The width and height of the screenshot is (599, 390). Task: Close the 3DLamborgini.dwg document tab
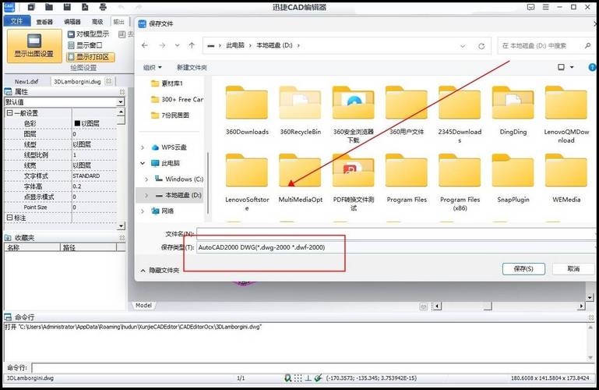(108, 81)
